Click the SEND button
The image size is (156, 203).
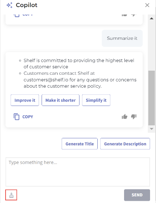click(137, 195)
